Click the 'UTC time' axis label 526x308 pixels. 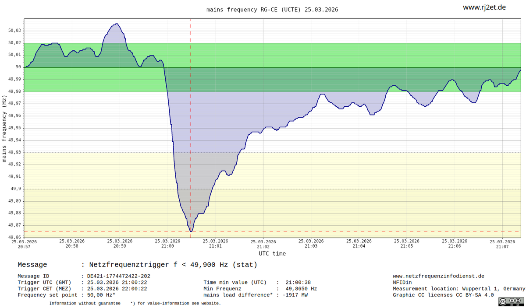tap(272, 253)
